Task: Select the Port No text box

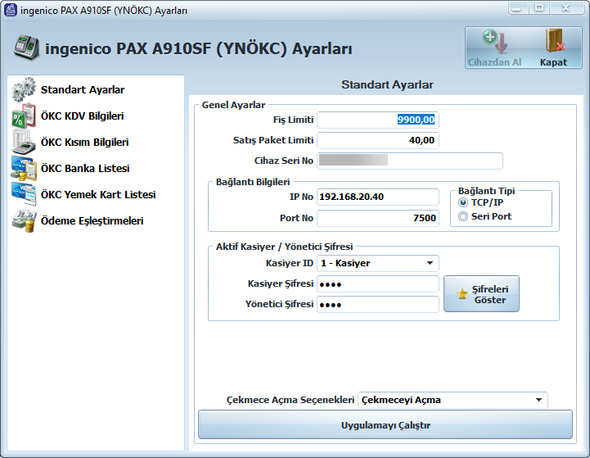Action: coord(378,218)
